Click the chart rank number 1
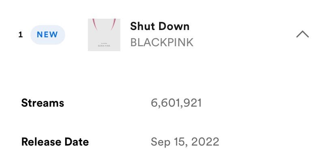 [21, 34]
